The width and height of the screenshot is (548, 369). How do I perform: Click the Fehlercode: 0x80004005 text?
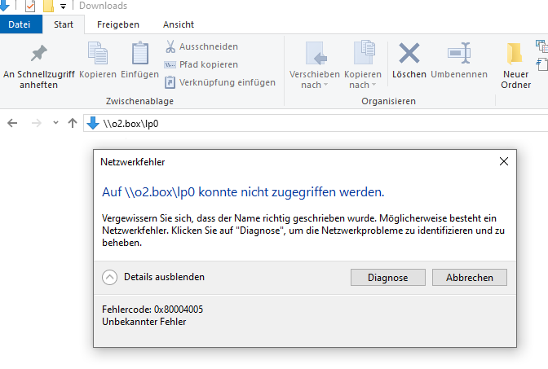[152, 310]
